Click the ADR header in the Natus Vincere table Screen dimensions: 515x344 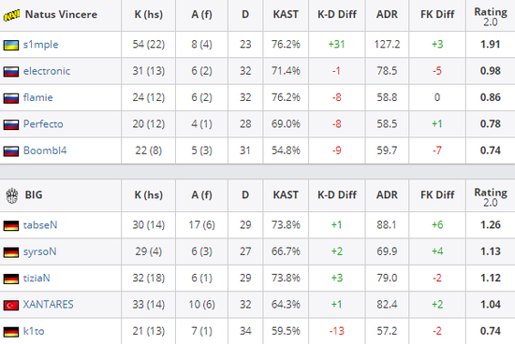pos(387,14)
